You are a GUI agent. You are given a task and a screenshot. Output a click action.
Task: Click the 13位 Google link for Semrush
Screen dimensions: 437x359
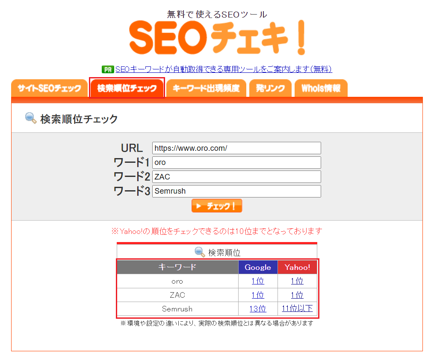click(257, 309)
